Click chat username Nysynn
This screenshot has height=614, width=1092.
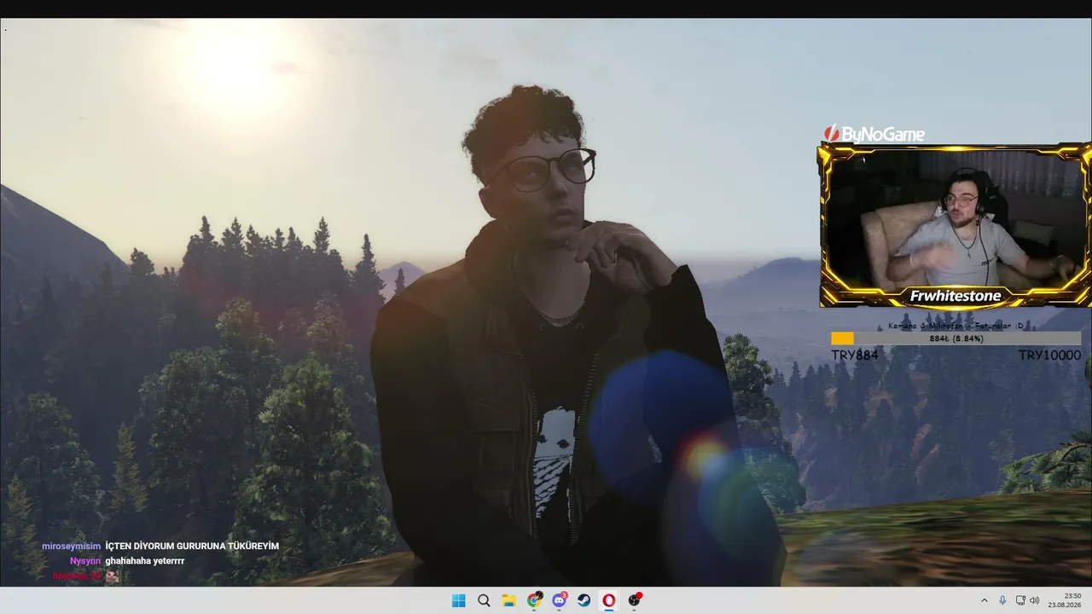85,561
